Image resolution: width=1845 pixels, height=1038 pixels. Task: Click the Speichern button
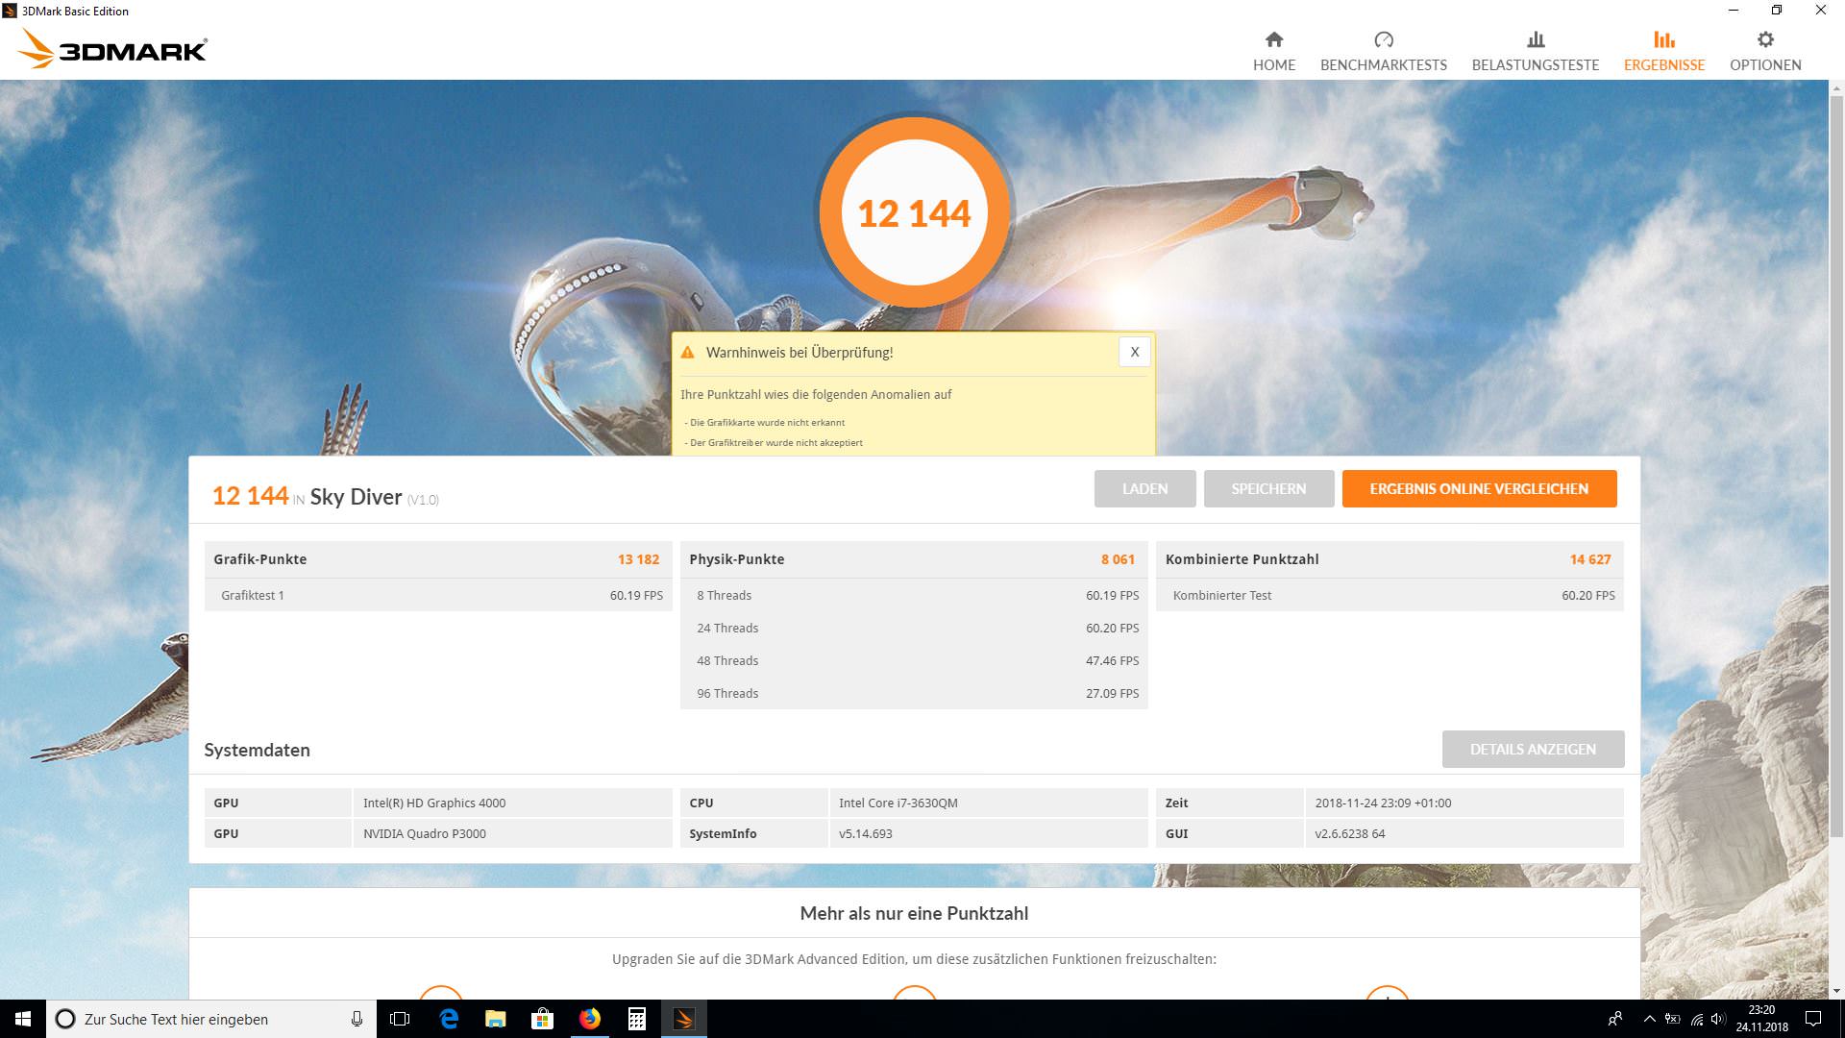click(x=1267, y=488)
